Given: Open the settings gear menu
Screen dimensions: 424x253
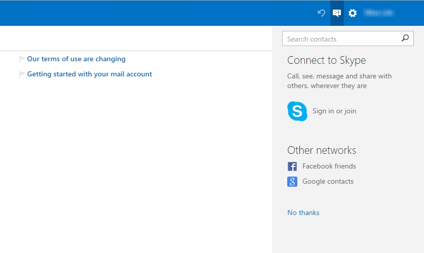Looking at the screenshot, I should point(353,13).
